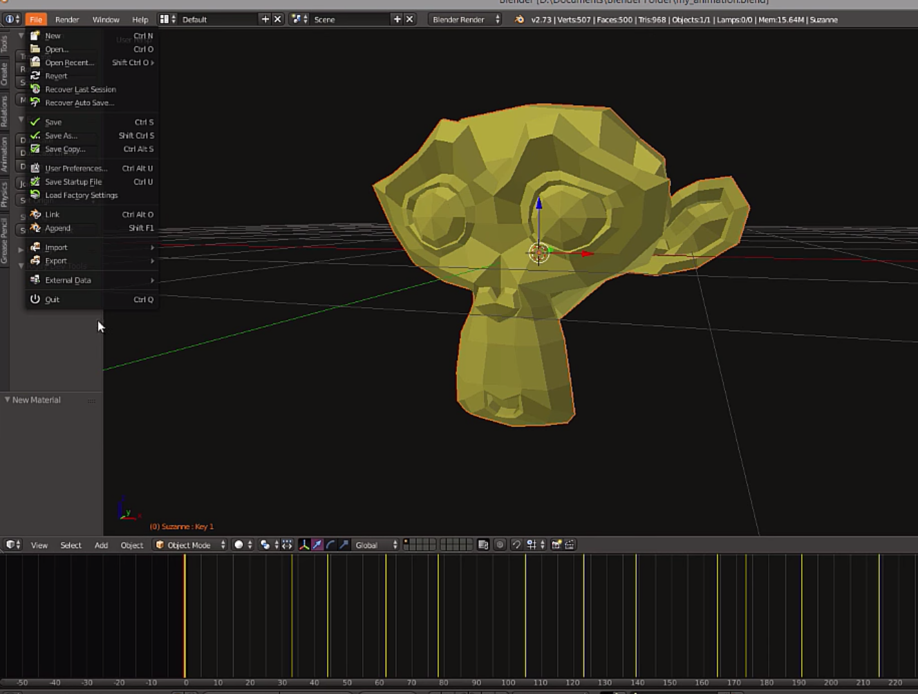Delete the Default screen layout
This screenshot has width=918, height=694.
(x=278, y=19)
